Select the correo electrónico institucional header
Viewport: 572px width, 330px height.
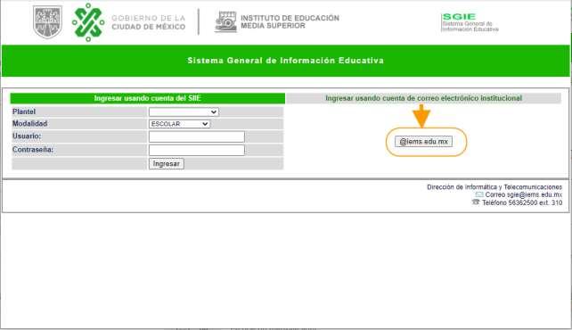click(x=423, y=98)
